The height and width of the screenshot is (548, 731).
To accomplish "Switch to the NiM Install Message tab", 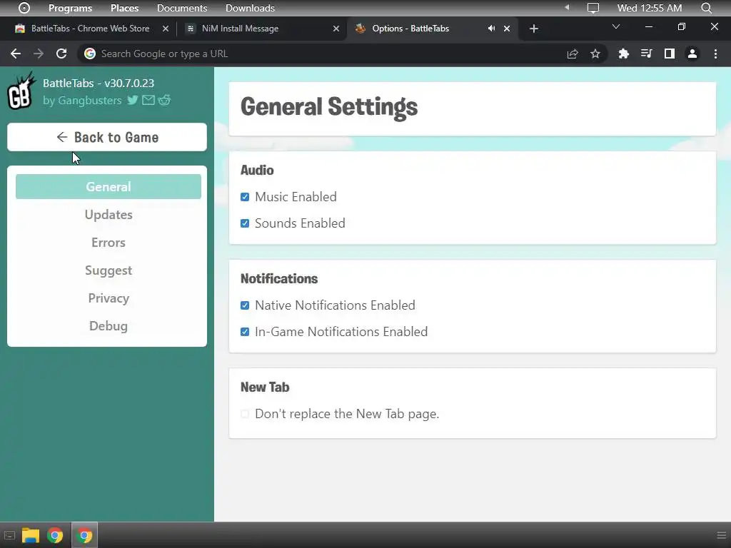I will [261, 29].
